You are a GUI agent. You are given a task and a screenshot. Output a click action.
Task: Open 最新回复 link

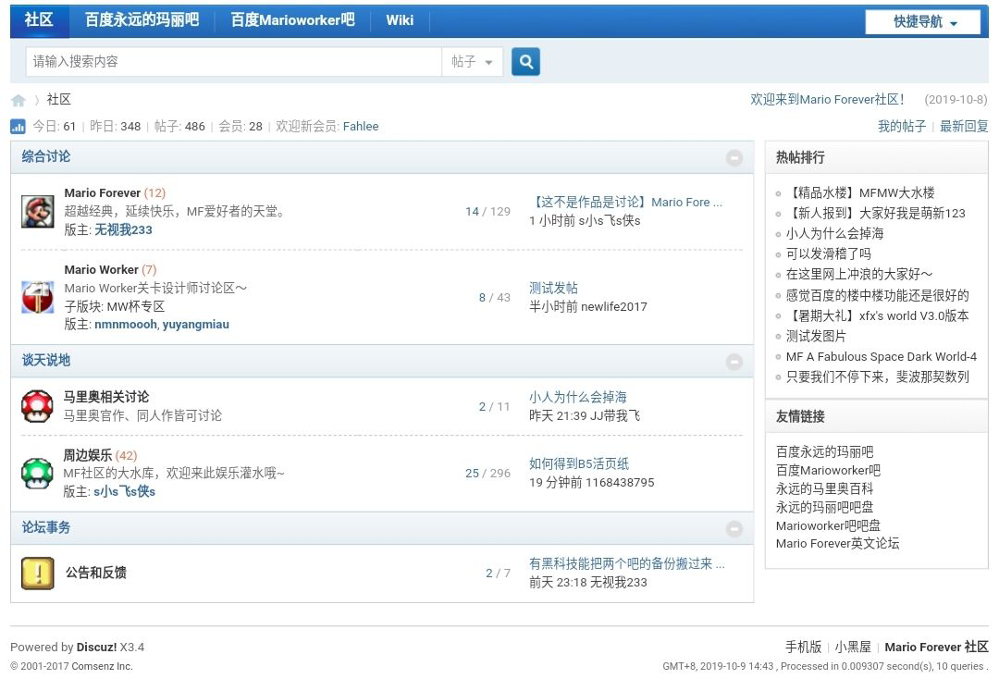tap(964, 126)
